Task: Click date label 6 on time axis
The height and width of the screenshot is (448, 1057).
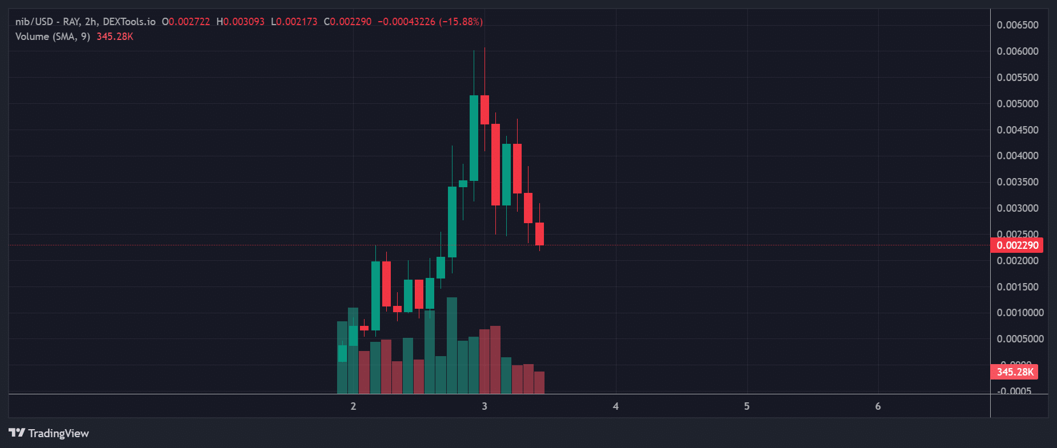Action: tap(878, 406)
